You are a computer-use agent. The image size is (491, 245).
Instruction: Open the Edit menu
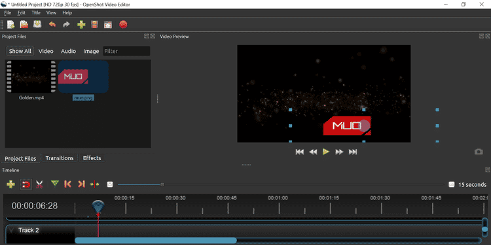coord(22,13)
